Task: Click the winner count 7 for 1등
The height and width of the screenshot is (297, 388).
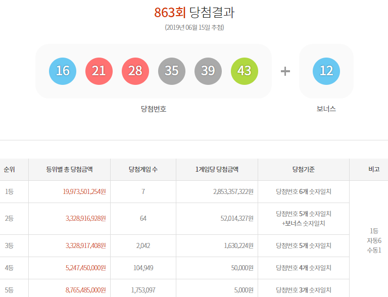Action: tap(143, 191)
